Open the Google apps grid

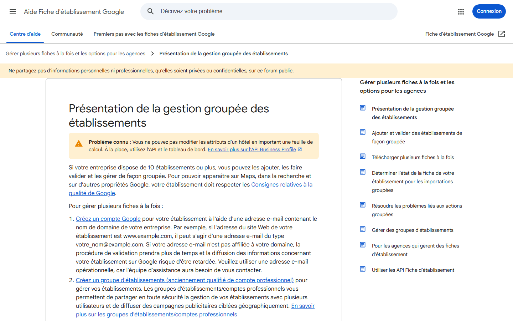click(461, 11)
